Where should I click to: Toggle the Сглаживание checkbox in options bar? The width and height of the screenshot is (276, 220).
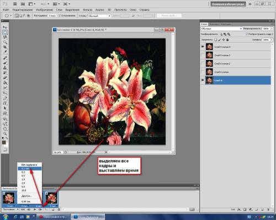click(x=60, y=16)
